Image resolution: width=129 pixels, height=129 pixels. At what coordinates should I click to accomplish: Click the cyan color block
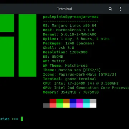point(86,105)
